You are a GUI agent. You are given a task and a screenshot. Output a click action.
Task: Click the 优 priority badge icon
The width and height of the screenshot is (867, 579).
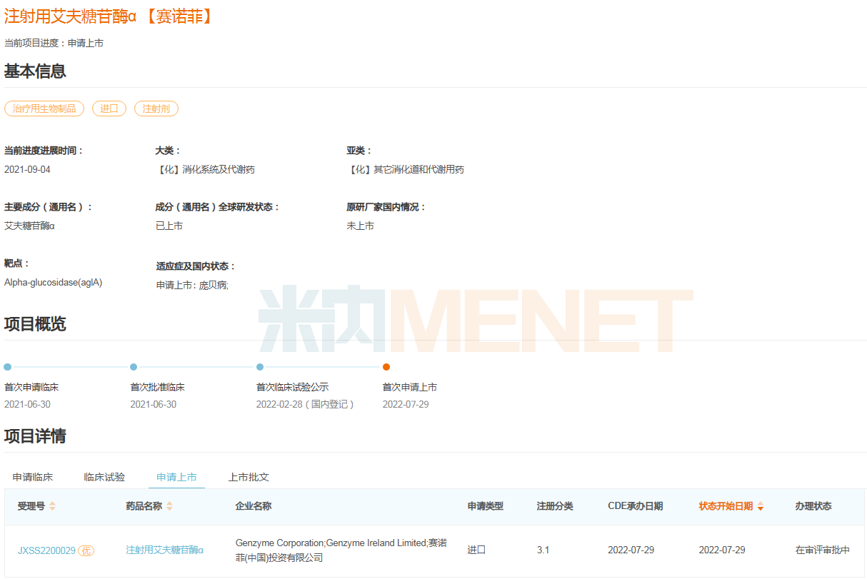click(x=86, y=550)
